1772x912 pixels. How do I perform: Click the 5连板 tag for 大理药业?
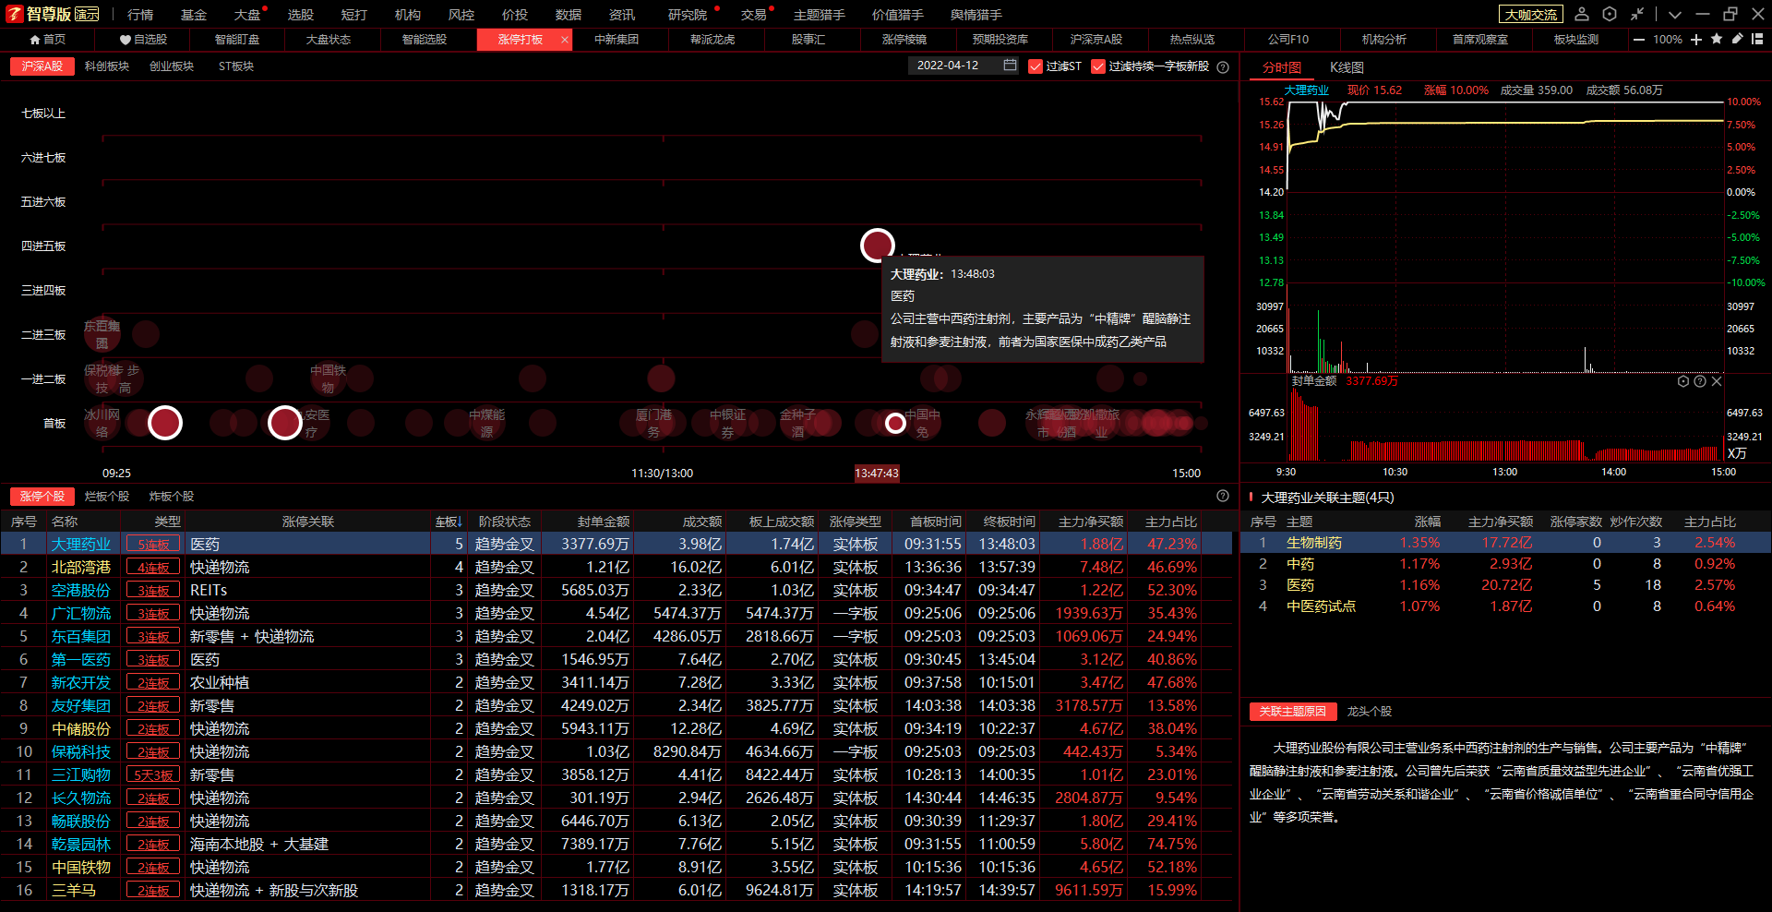153,545
